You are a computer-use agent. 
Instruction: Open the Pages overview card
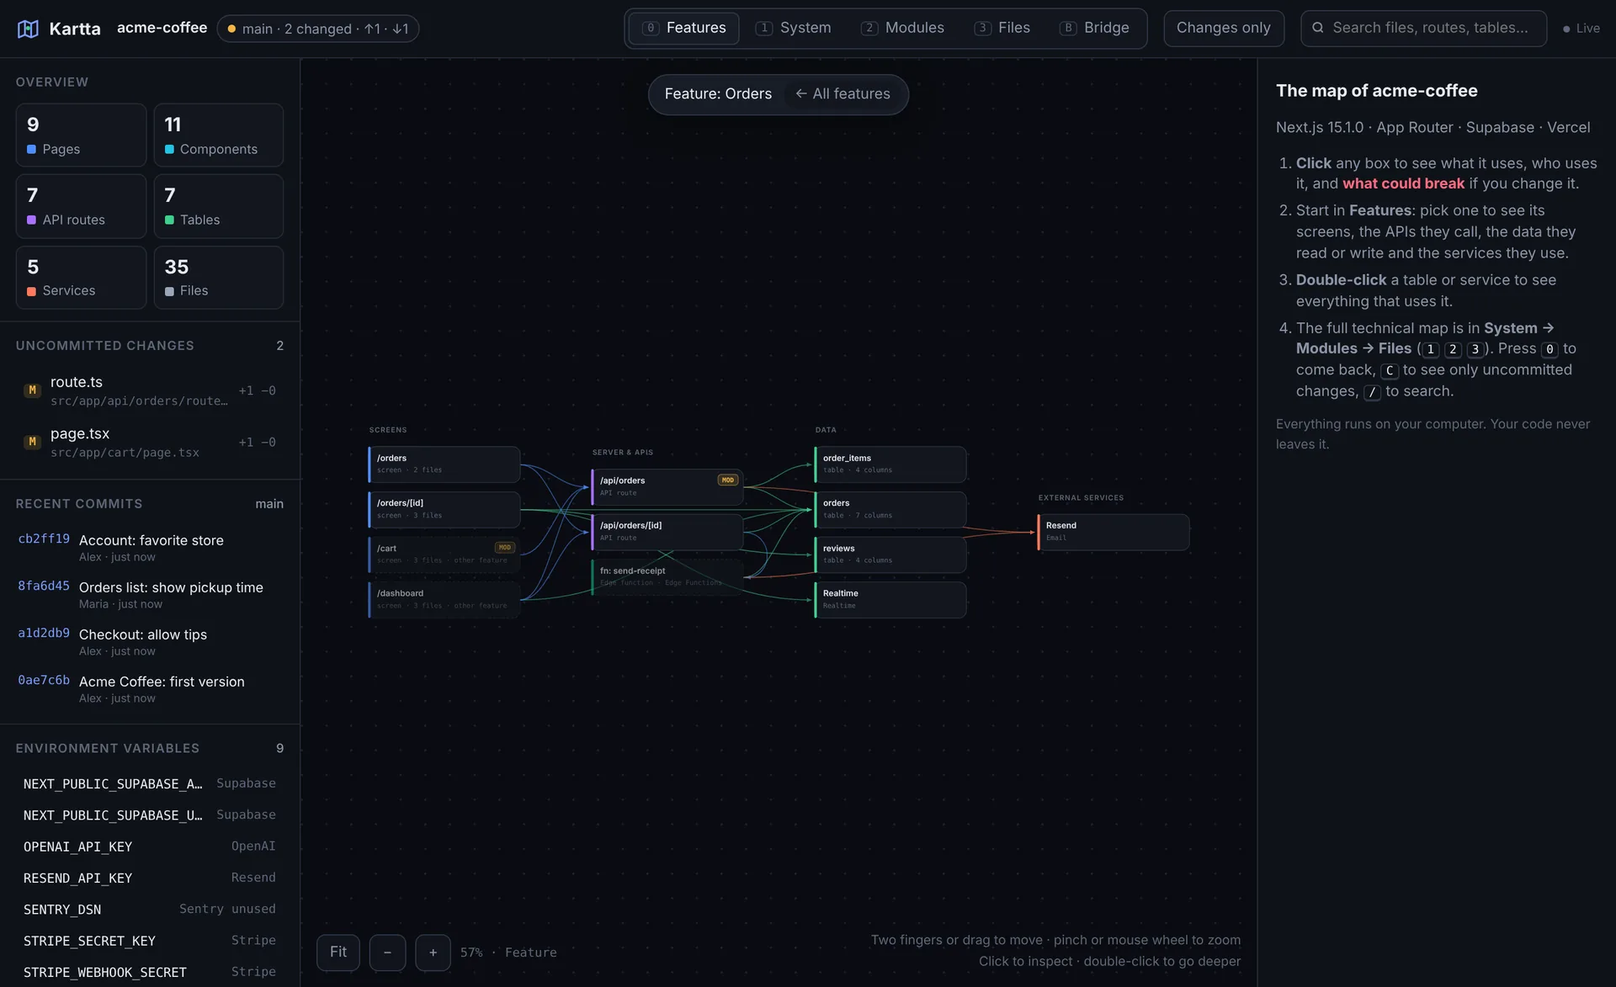pos(81,135)
